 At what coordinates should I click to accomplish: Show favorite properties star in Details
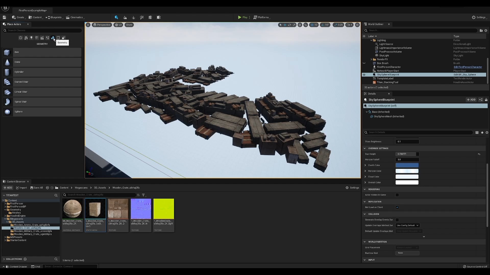[482, 132]
